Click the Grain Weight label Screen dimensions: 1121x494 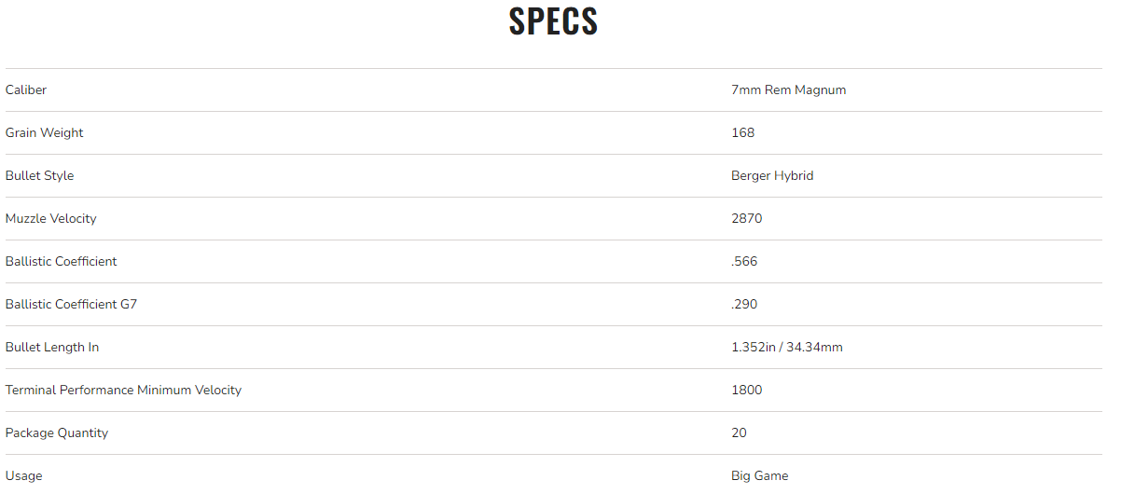pos(45,133)
